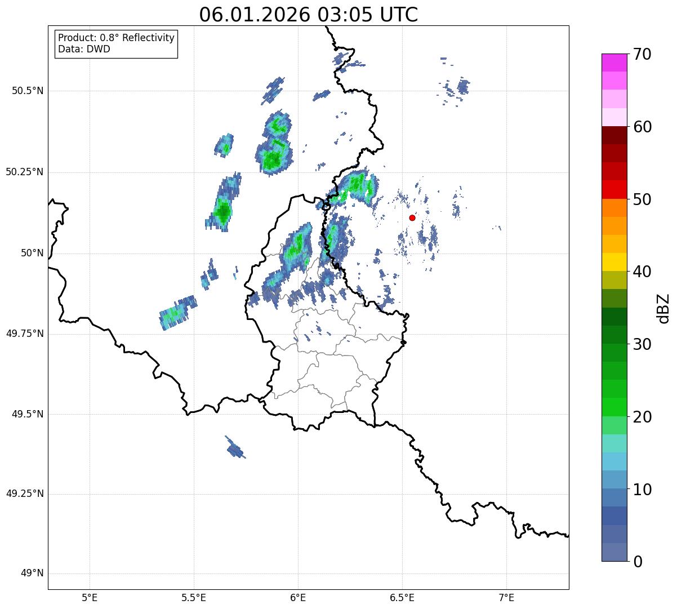Screen dimensions: 677x609
Task: Click the colorbar tick label 0
Action: tap(638, 562)
